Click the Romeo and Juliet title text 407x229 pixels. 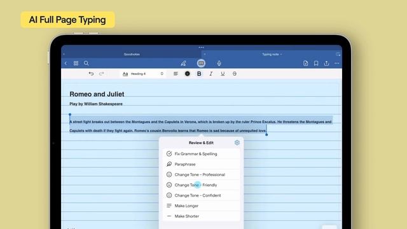97,94
